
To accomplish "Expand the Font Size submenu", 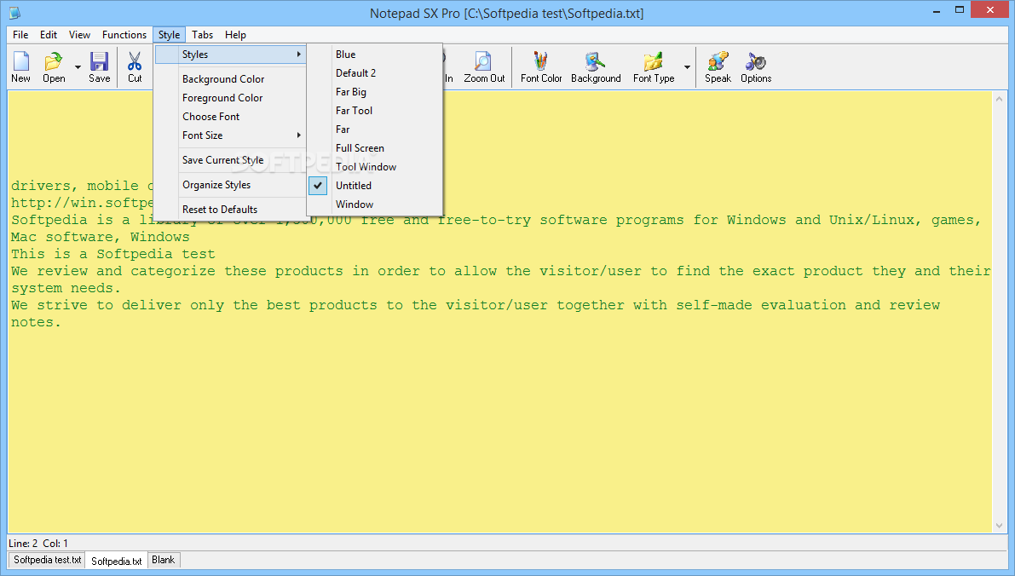I will tap(231, 135).
